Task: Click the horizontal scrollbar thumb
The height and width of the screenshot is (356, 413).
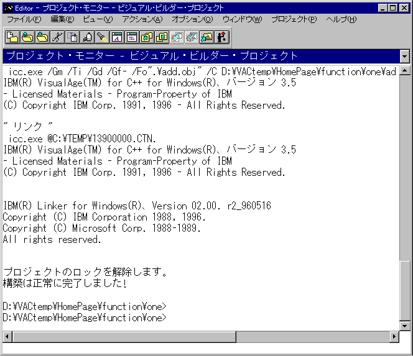Action: 124,336
